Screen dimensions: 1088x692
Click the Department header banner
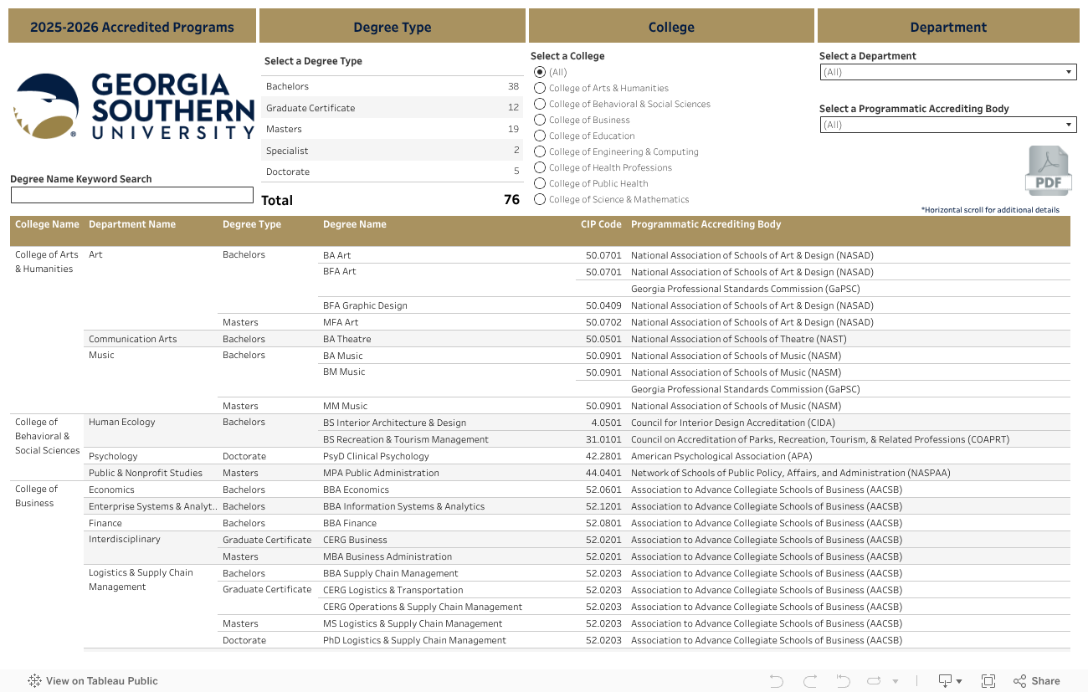coord(948,26)
